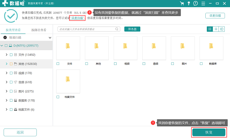230x140 pixels.
Task: Click the 恢复 recover button
Action: coord(209,132)
